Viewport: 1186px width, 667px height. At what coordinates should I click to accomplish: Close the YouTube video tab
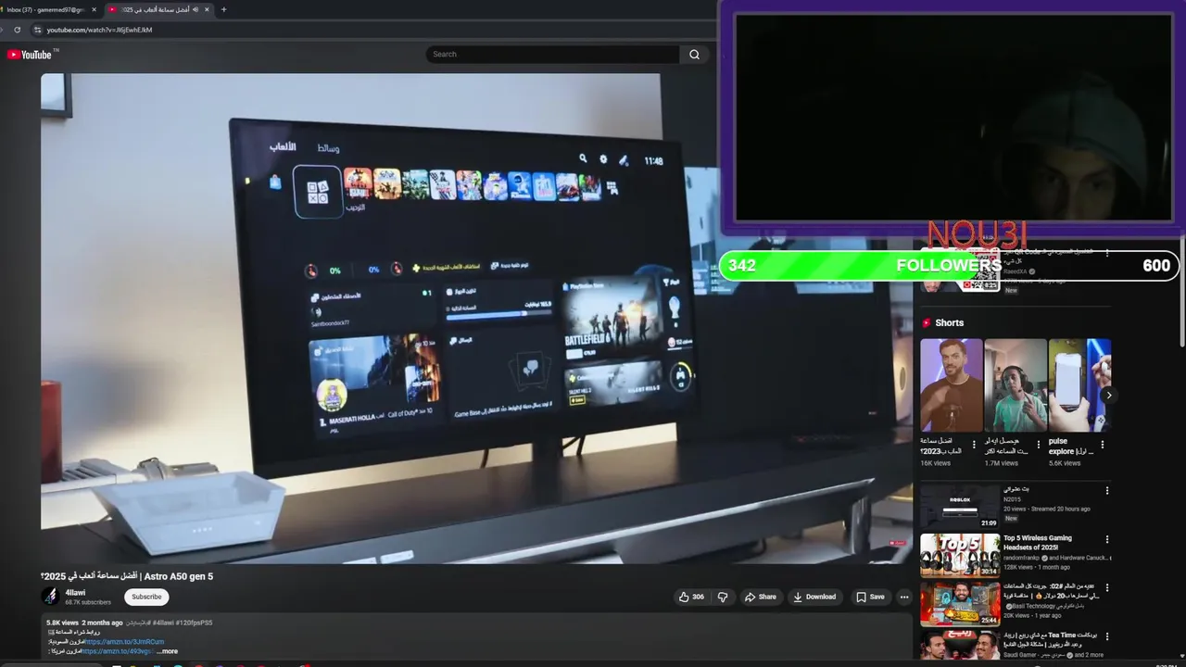207,9
